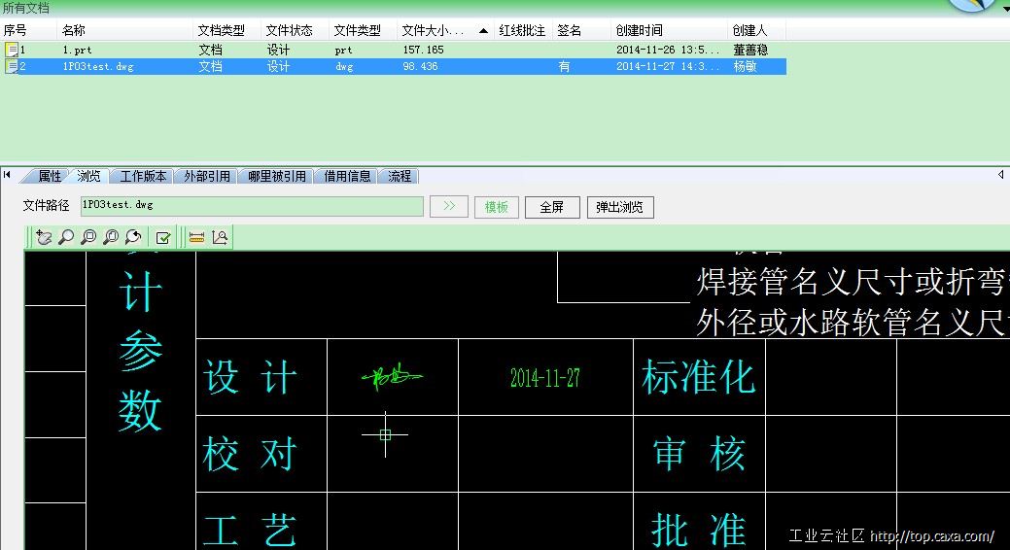Screen dimensions: 1010x550
Task: Open the 哪里被引用 tab
Action: tap(277, 177)
